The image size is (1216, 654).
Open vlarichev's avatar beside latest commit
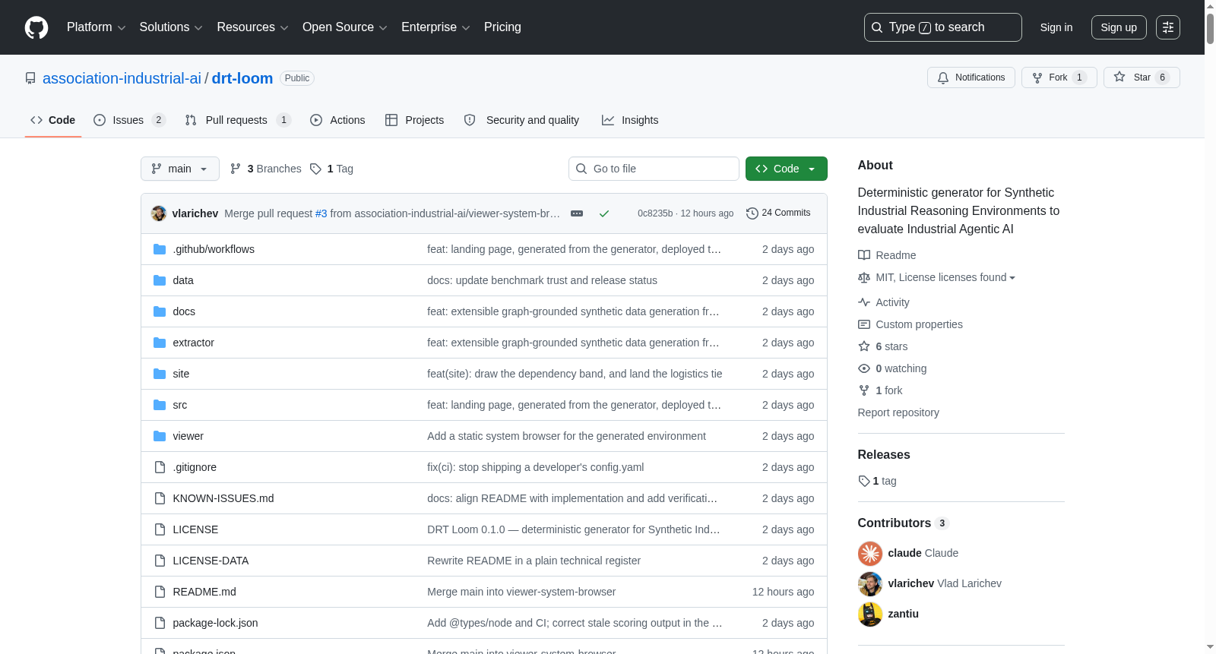pyautogui.click(x=159, y=213)
